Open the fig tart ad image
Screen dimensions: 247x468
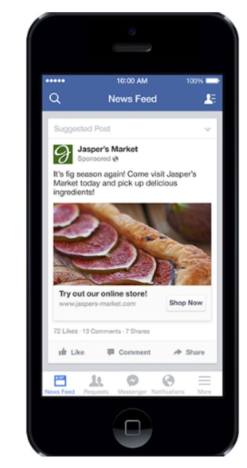coord(132,244)
